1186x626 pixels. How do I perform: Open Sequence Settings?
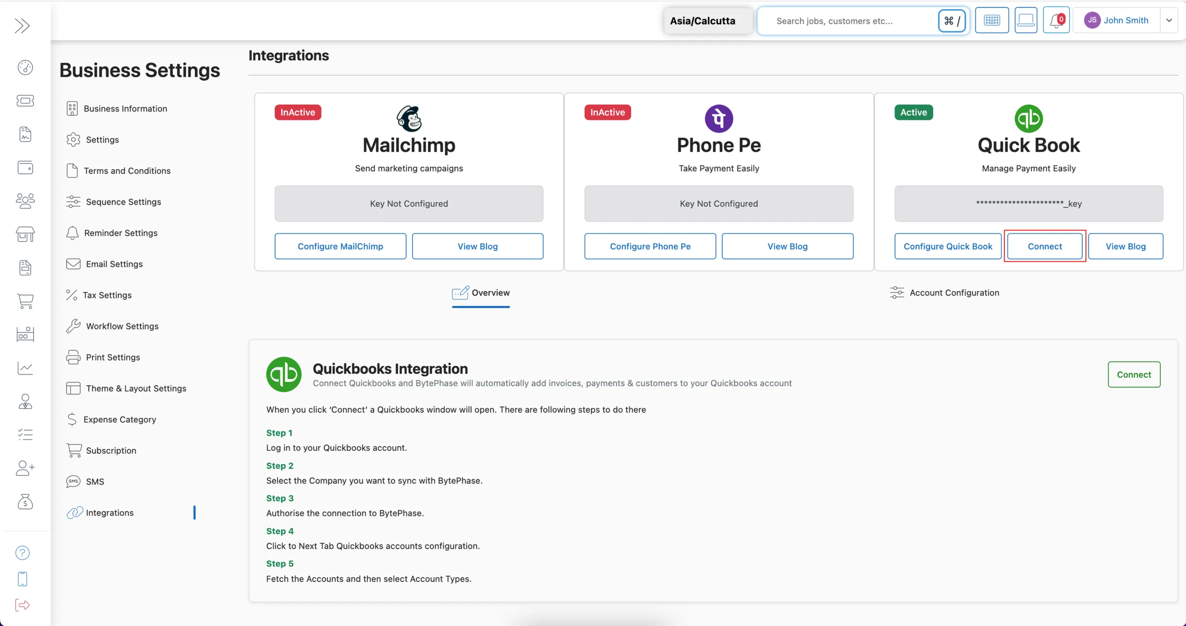114,202
